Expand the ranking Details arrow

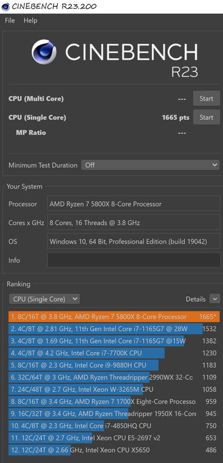coord(215,299)
